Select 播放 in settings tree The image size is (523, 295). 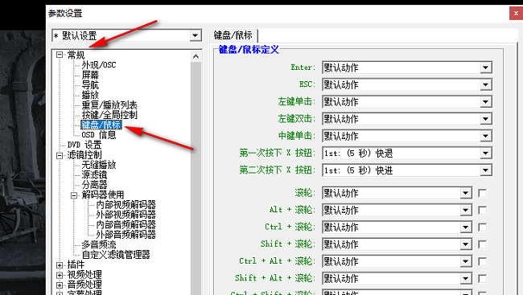coord(90,95)
